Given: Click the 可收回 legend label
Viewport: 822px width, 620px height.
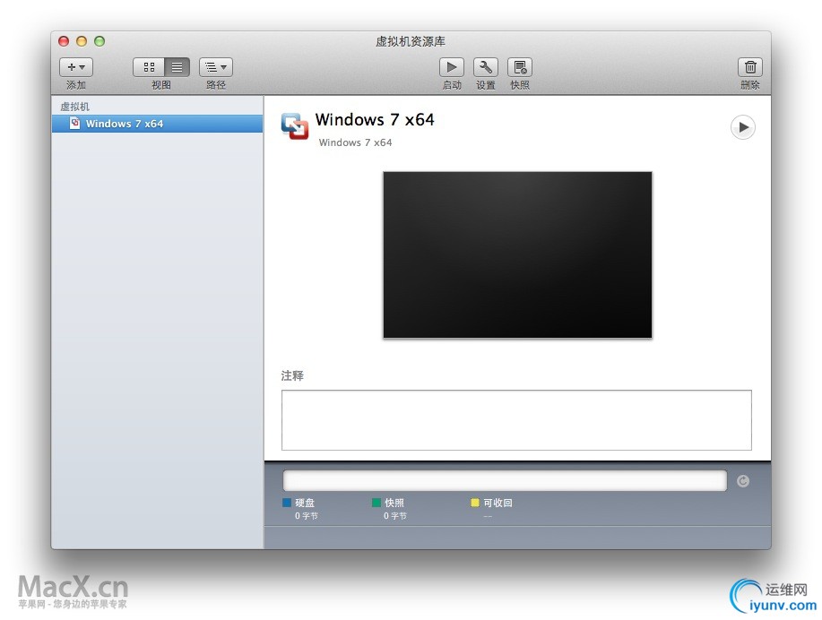Looking at the screenshot, I should pos(498,503).
